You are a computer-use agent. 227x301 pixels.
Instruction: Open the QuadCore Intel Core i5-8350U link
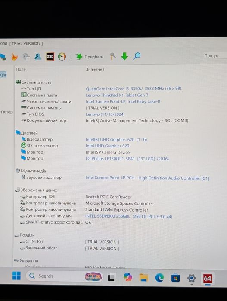click(134, 89)
